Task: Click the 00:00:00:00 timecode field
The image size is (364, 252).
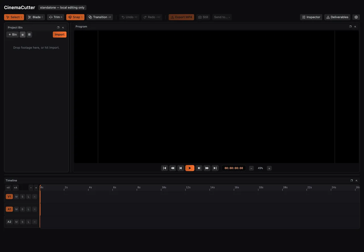Action: pos(234,168)
